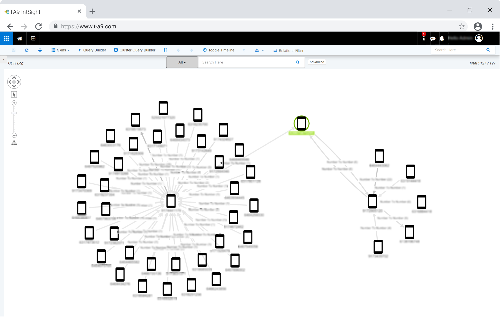
Task: Click the refresh icon in the toolbar
Action: point(27,50)
